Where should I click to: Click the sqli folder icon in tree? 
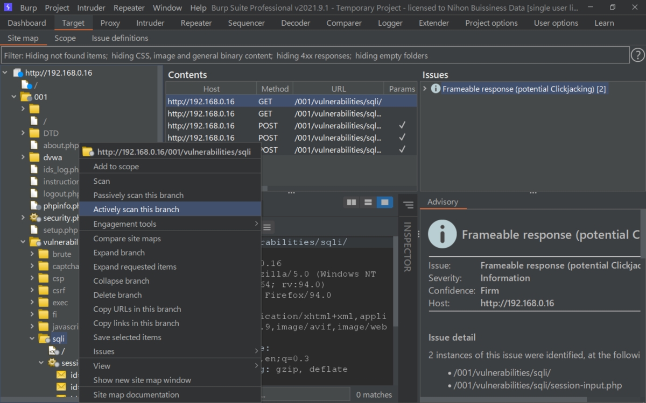point(44,339)
